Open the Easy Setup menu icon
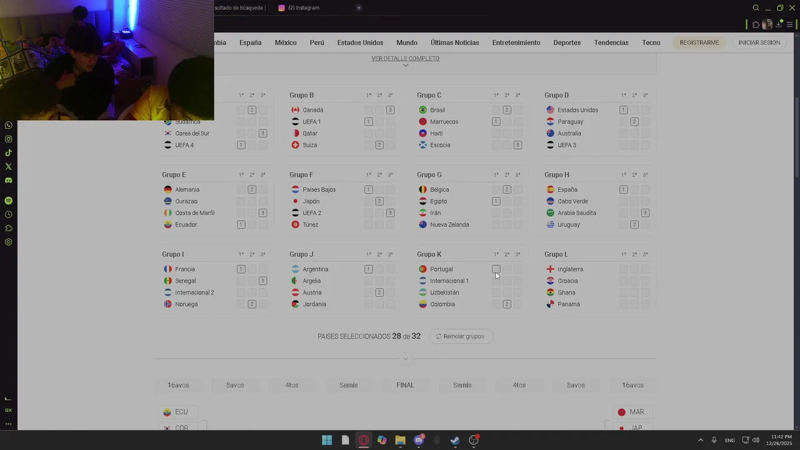Image resolution: width=800 pixels, height=450 pixels. (x=789, y=25)
